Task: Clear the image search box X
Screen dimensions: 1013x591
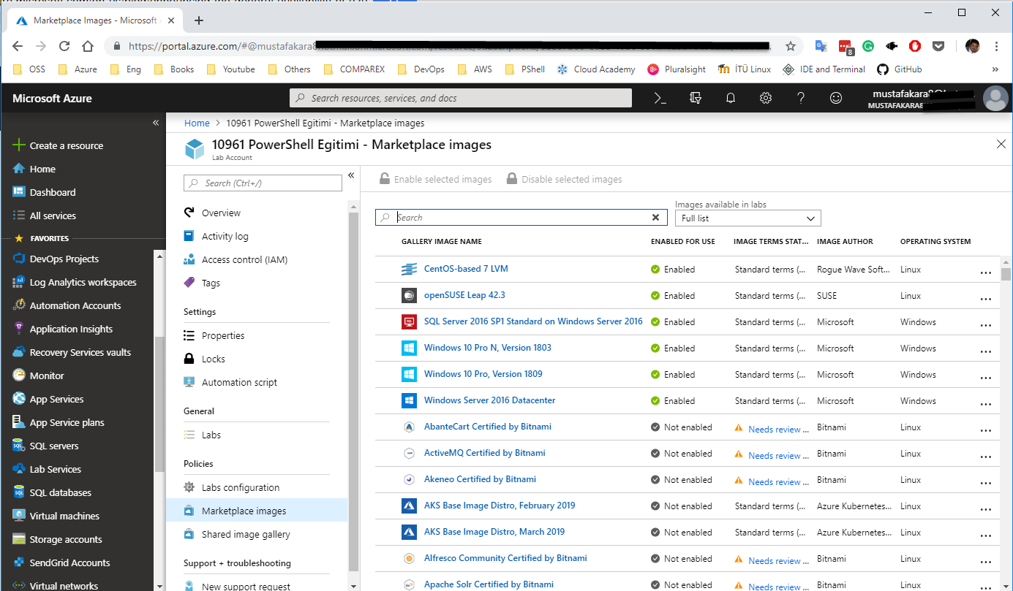Action: tap(655, 218)
